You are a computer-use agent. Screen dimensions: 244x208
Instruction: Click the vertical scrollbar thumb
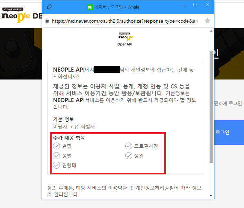[x=211, y=107]
